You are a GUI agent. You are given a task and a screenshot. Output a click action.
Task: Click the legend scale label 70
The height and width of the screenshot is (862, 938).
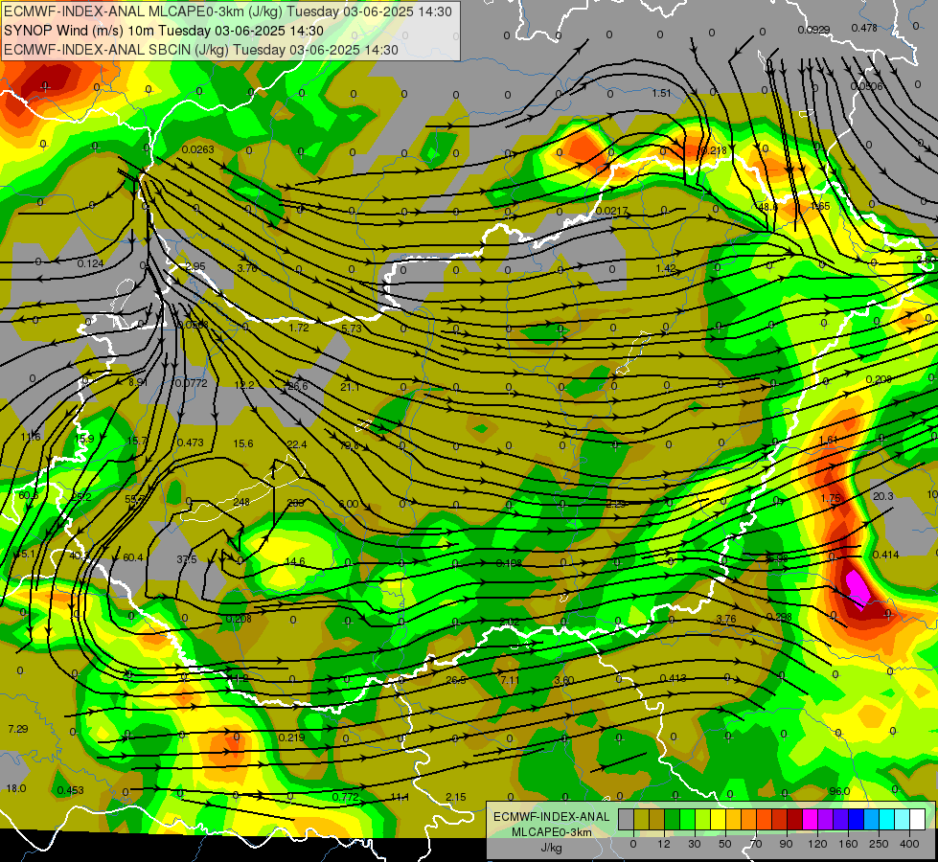[756, 844]
